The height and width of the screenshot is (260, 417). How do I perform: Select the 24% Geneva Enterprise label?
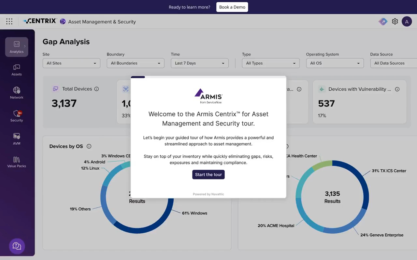(382, 235)
